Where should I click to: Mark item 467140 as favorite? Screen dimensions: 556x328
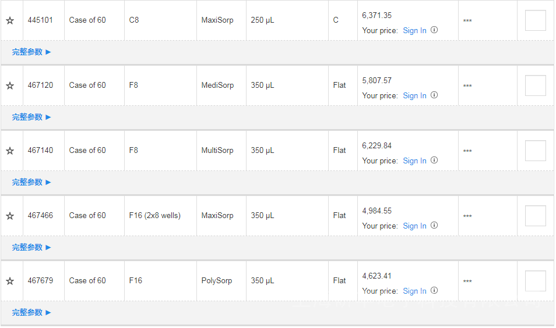pyautogui.click(x=10, y=151)
